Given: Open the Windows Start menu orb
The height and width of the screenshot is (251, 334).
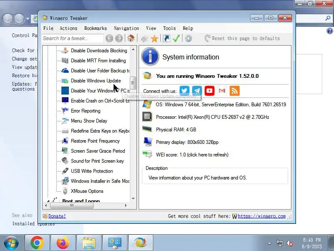Looking at the screenshot, I should 11,243.
